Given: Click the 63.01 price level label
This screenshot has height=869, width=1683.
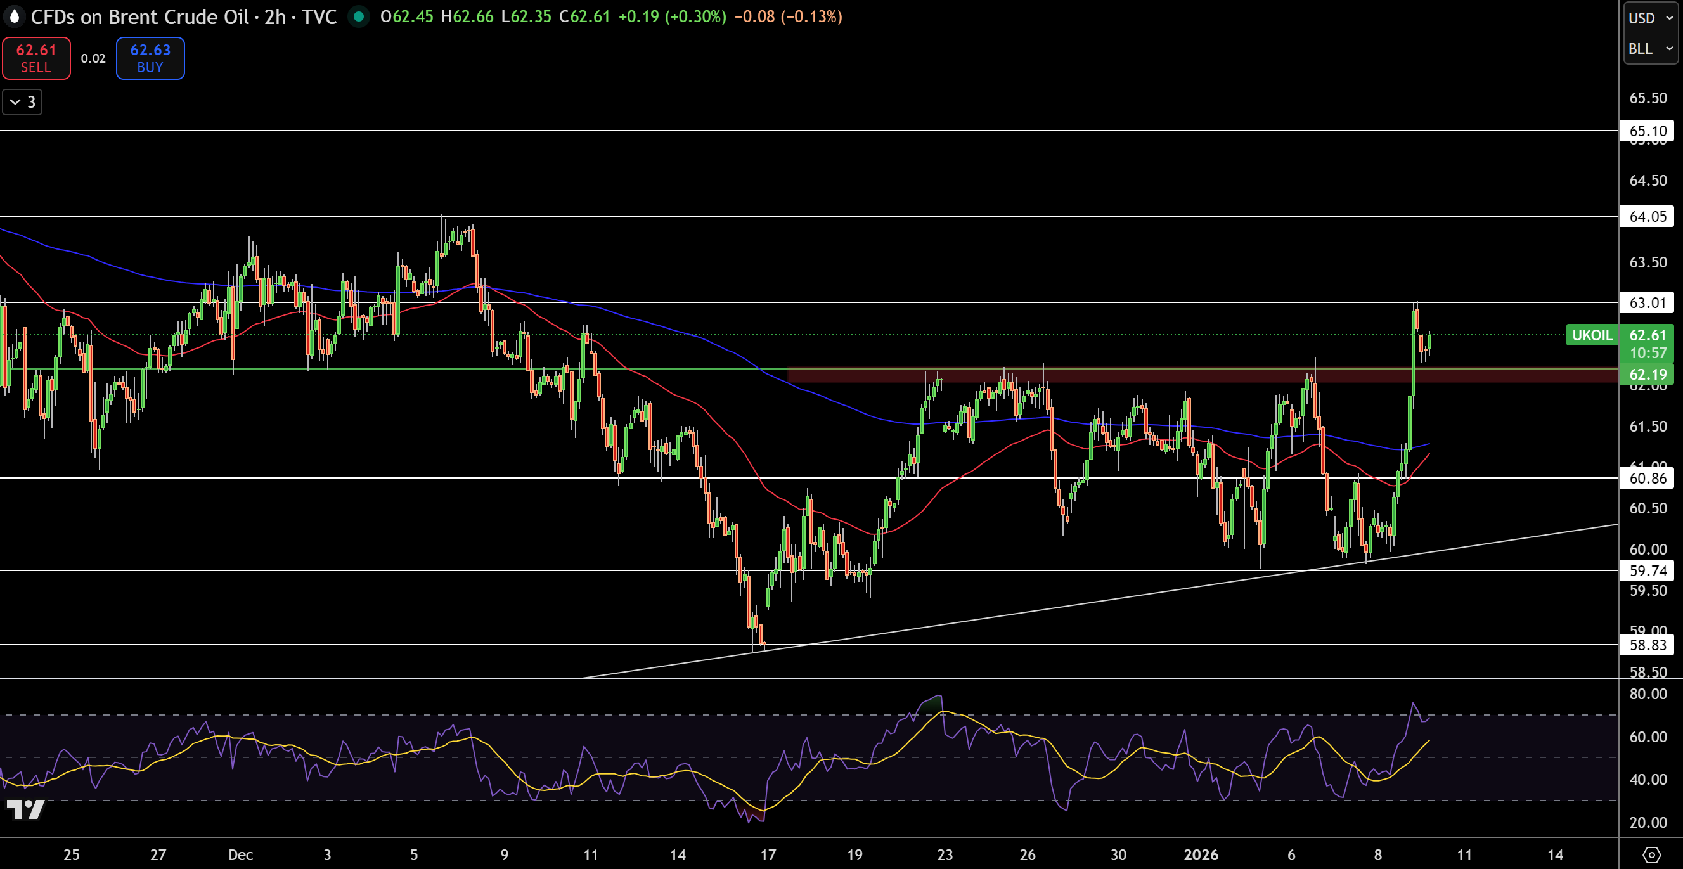Looking at the screenshot, I should 1647,302.
